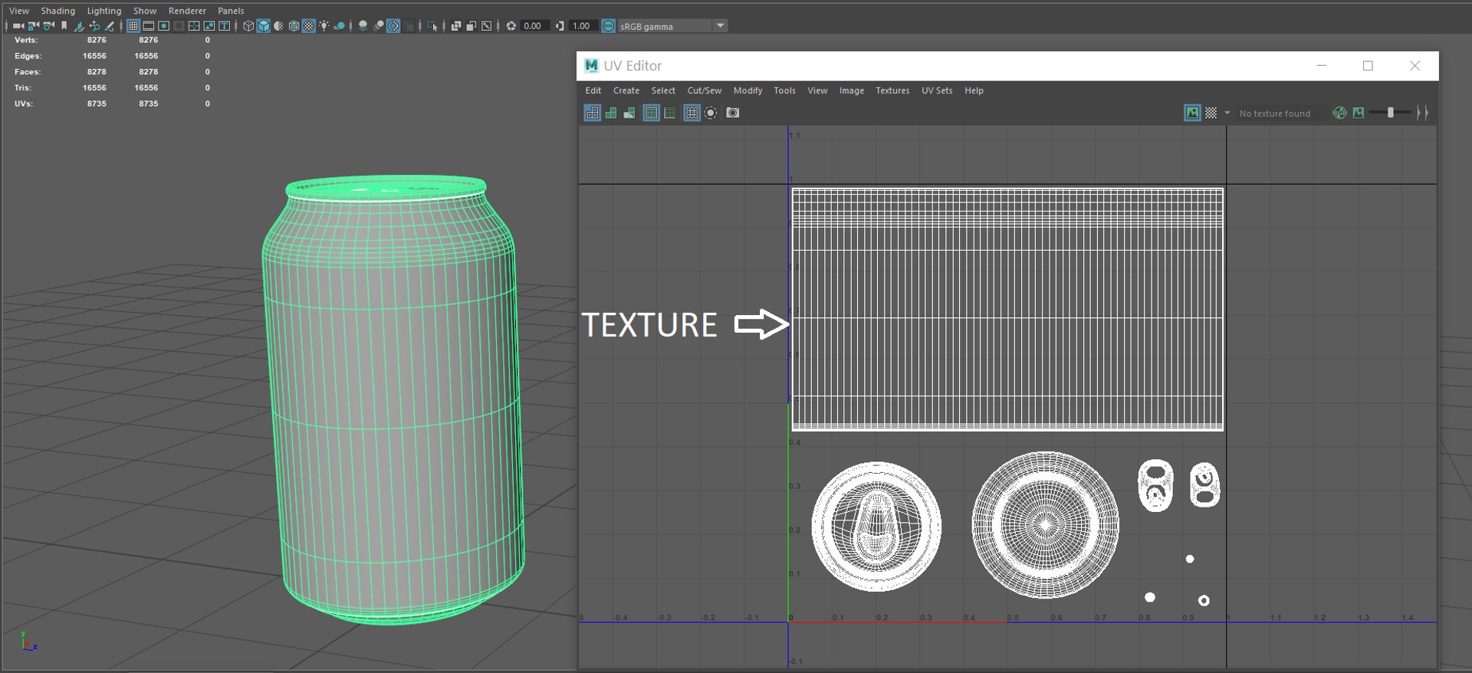
Task: Click the camera bookmarks icon
Action: click(64, 26)
